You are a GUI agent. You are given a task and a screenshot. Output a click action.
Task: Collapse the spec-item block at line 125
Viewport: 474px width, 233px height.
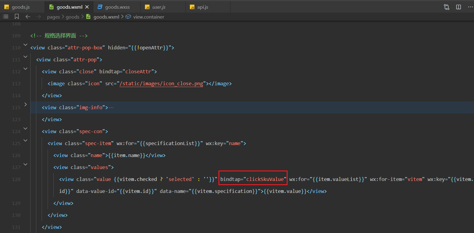point(25,141)
